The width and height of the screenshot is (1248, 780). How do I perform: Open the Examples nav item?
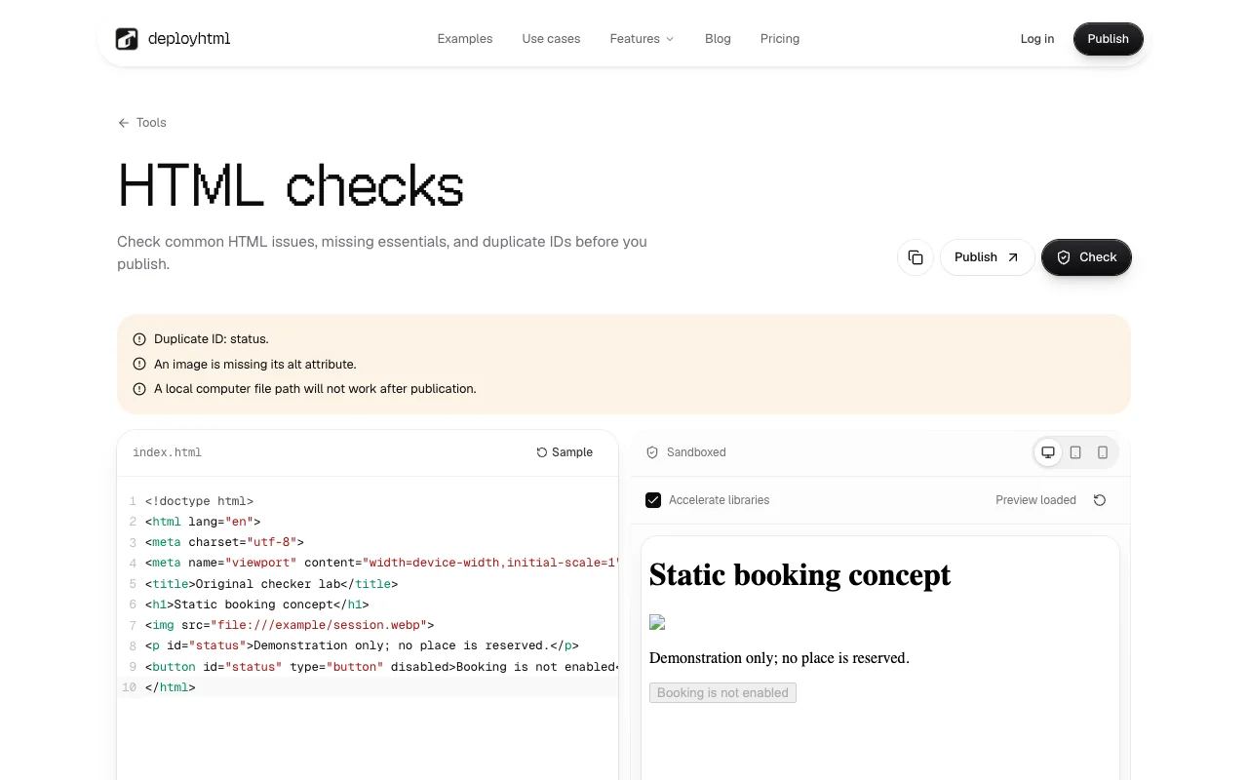pyautogui.click(x=465, y=39)
